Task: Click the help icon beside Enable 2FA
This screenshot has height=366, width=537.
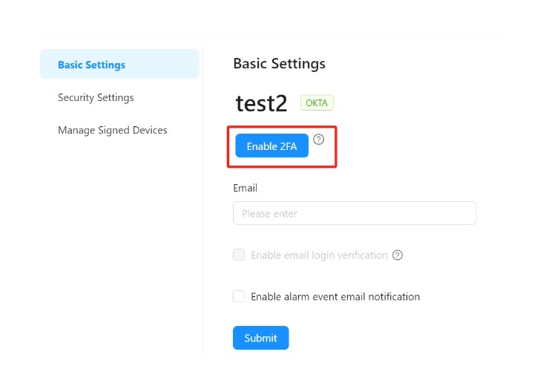Action: [319, 139]
